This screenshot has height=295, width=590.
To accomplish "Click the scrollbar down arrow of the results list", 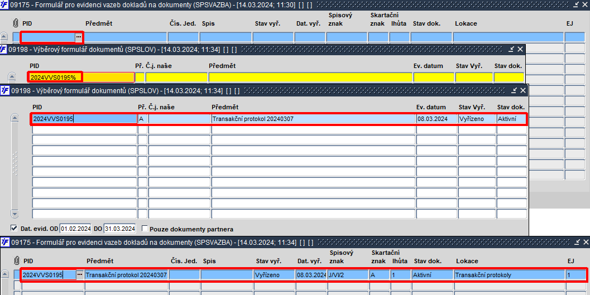I will (15, 214).
